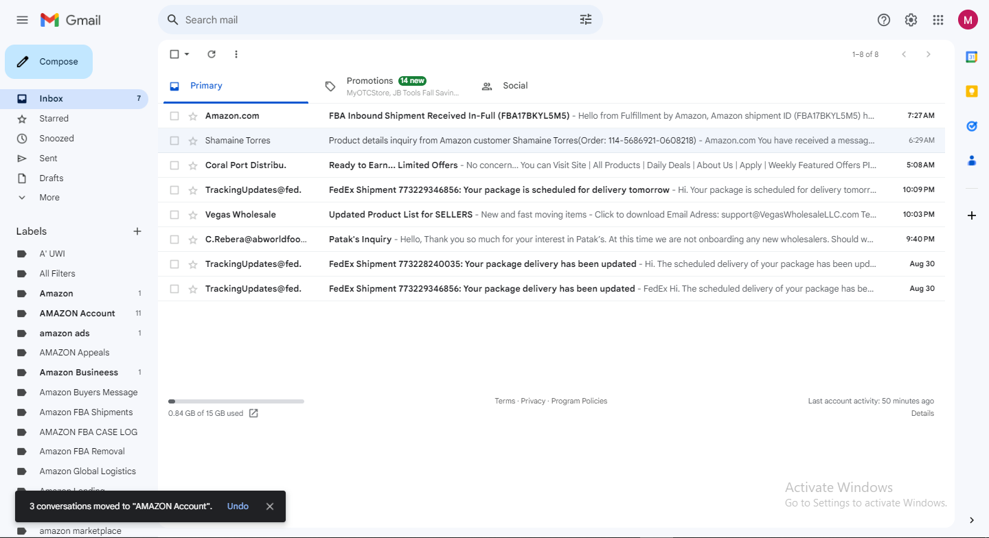The width and height of the screenshot is (989, 538).
Task: View account activity Details
Action: click(x=922, y=413)
